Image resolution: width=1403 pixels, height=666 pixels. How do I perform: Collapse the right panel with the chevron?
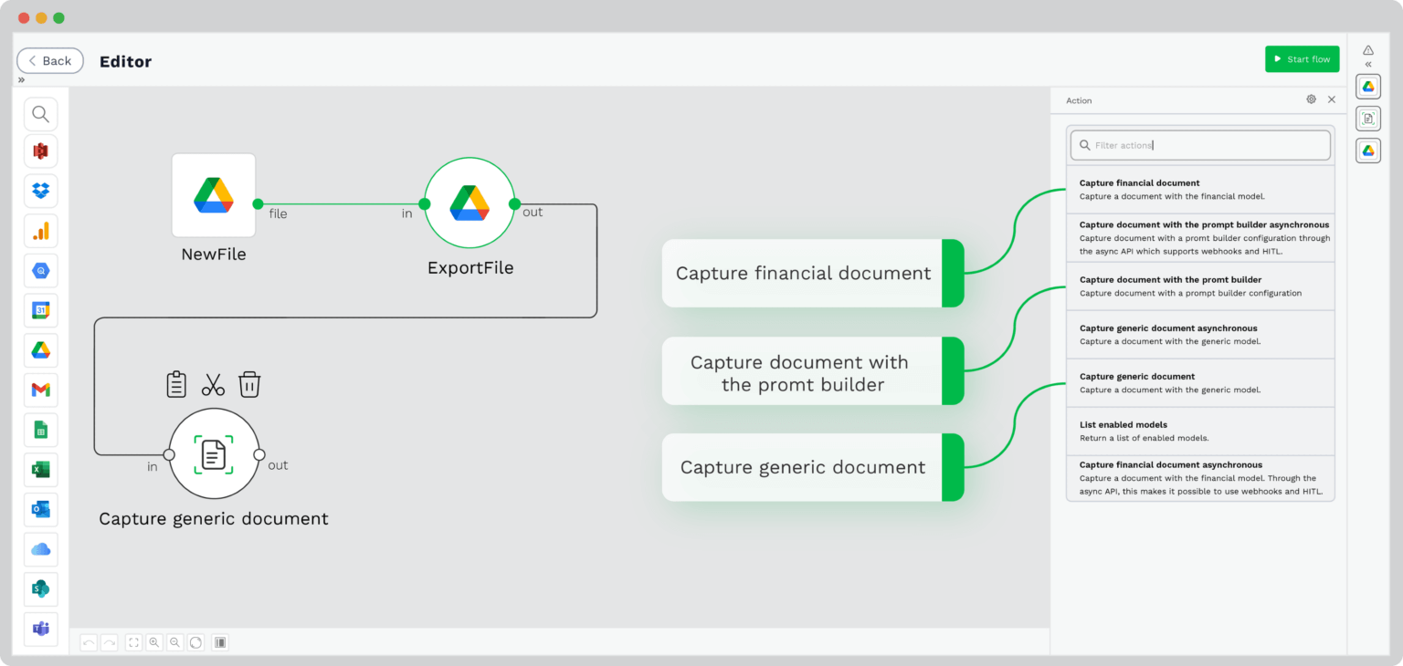point(1367,64)
